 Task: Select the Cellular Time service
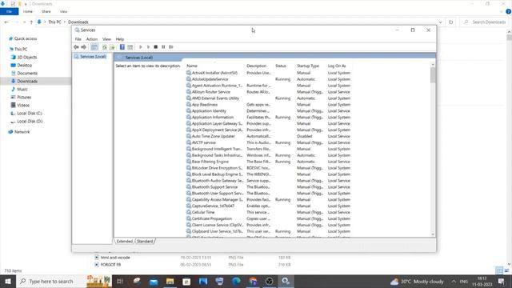click(269, 212)
